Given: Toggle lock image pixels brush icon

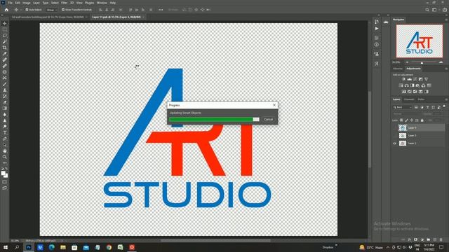Looking at the screenshot, I should [x=406, y=120].
